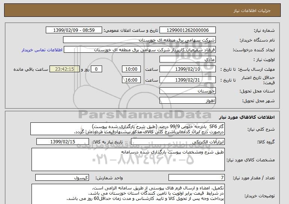Click the شماره نیاز field 1299001262000006

coord(187,30)
